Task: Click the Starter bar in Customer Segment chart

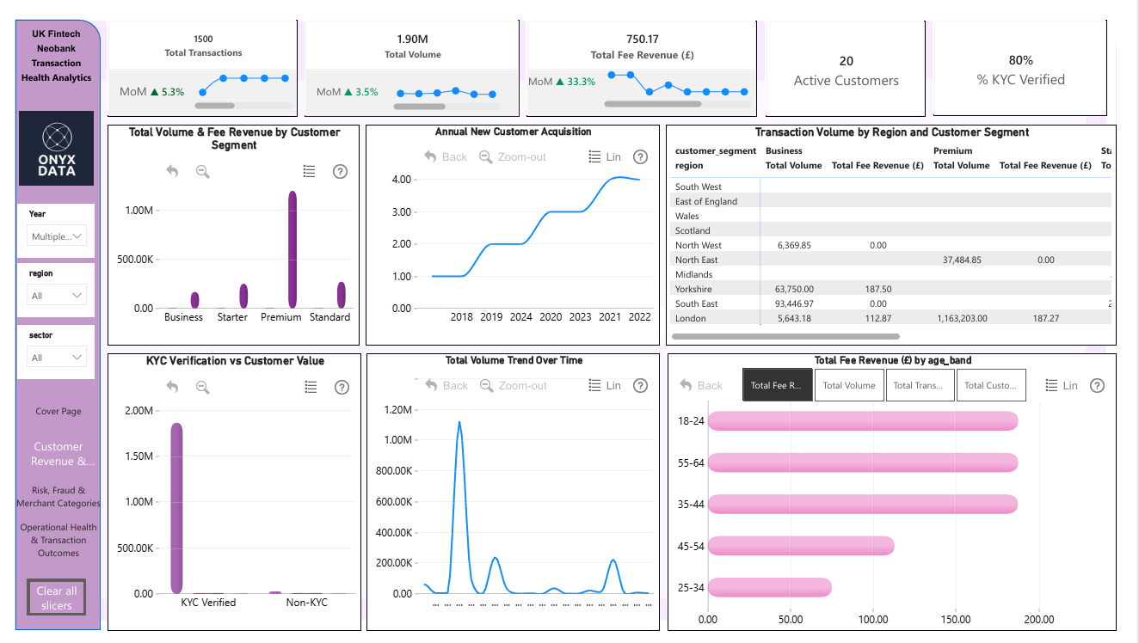Action: tap(243, 296)
